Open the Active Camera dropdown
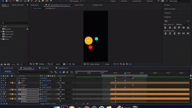 pyautogui.click(x=96, y=64)
